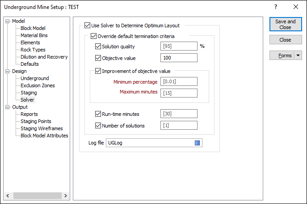Untick Improvement of objective value option
307x204 pixels.
(x=98, y=71)
